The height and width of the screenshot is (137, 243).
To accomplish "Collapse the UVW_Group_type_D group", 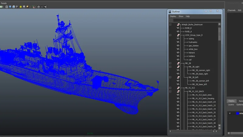I will point(170,35).
